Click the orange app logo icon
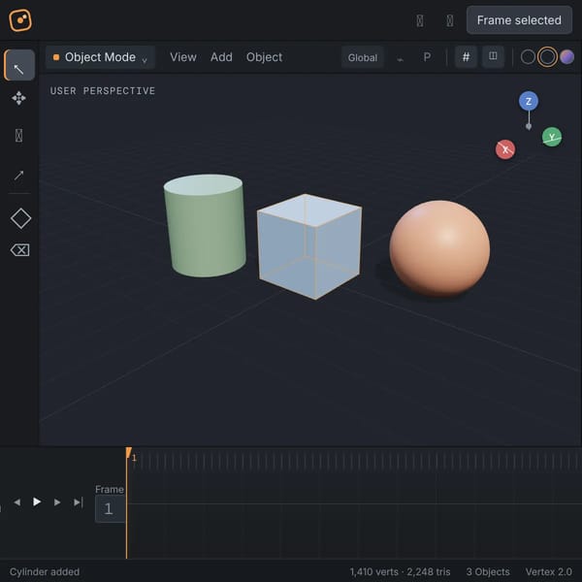Viewport: 582px width, 582px height. [x=20, y=20]
